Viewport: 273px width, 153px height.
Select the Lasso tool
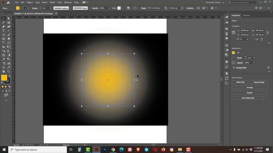(x=9, y=23)
